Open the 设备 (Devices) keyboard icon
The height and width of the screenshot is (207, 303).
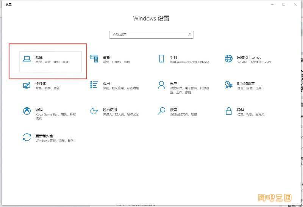[x=94, y=59]
